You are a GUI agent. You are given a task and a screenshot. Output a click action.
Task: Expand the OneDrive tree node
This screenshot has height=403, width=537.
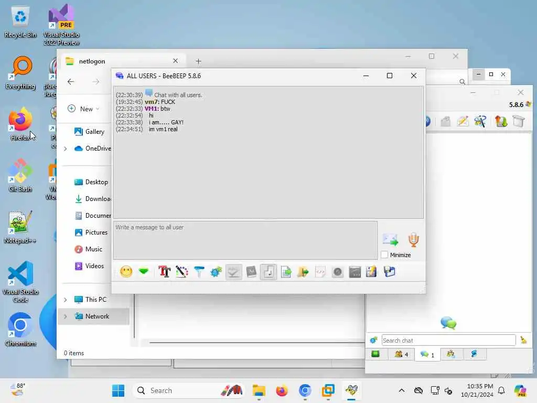[x=66, y=149]
